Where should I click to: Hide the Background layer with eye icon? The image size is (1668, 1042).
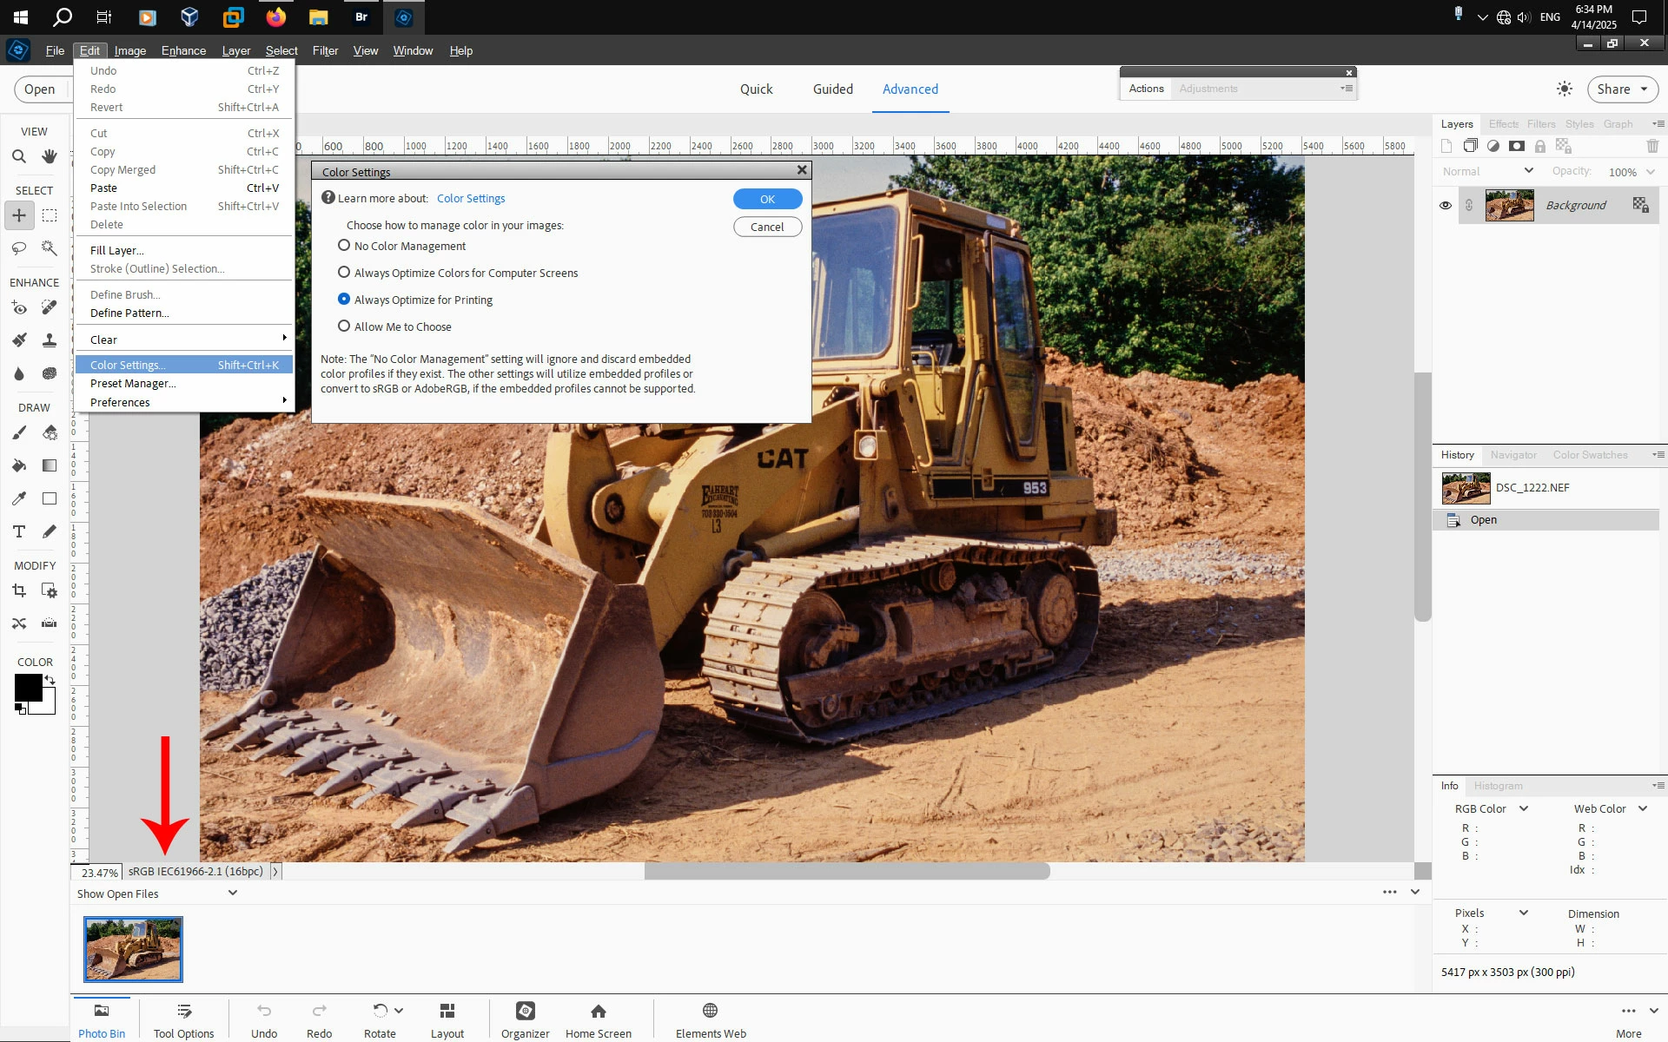tap(1446, 206)
